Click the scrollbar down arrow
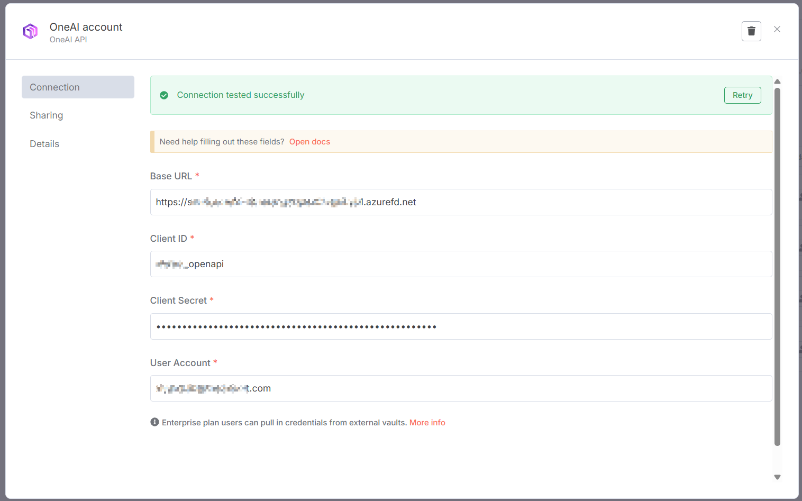 (x=777, y=477)
